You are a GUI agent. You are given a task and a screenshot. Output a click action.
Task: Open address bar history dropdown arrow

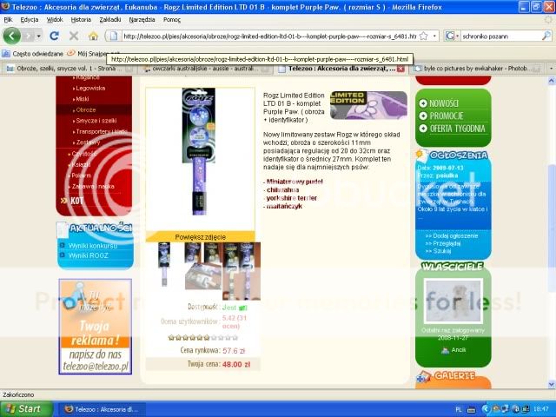tap(434, 36)
